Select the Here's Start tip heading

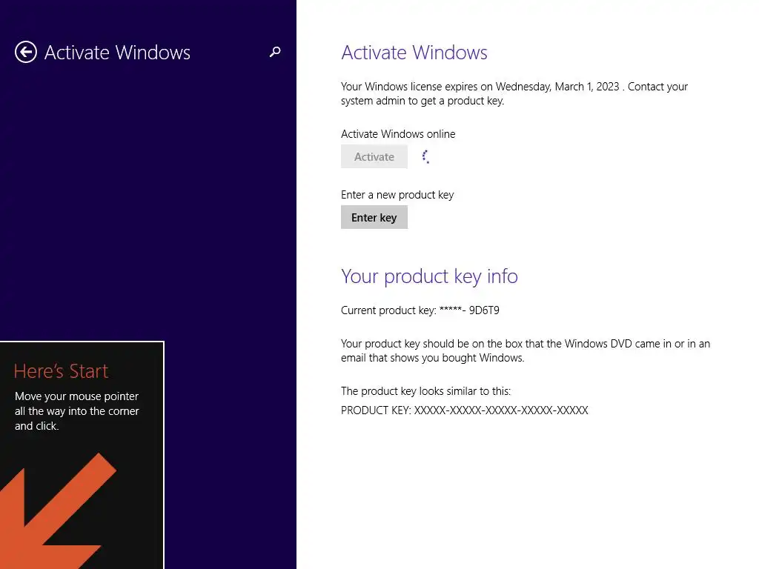click(x=61, y=371)
